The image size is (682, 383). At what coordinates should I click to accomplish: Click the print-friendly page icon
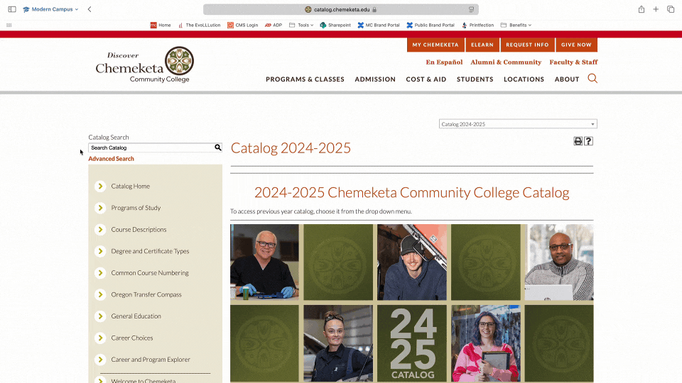(578, 141)
